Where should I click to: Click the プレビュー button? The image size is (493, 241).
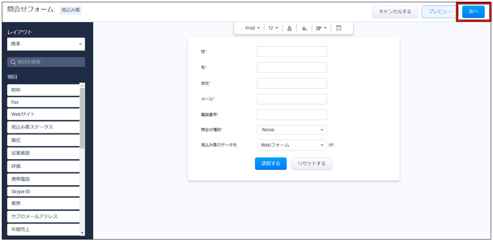[439, 12]
